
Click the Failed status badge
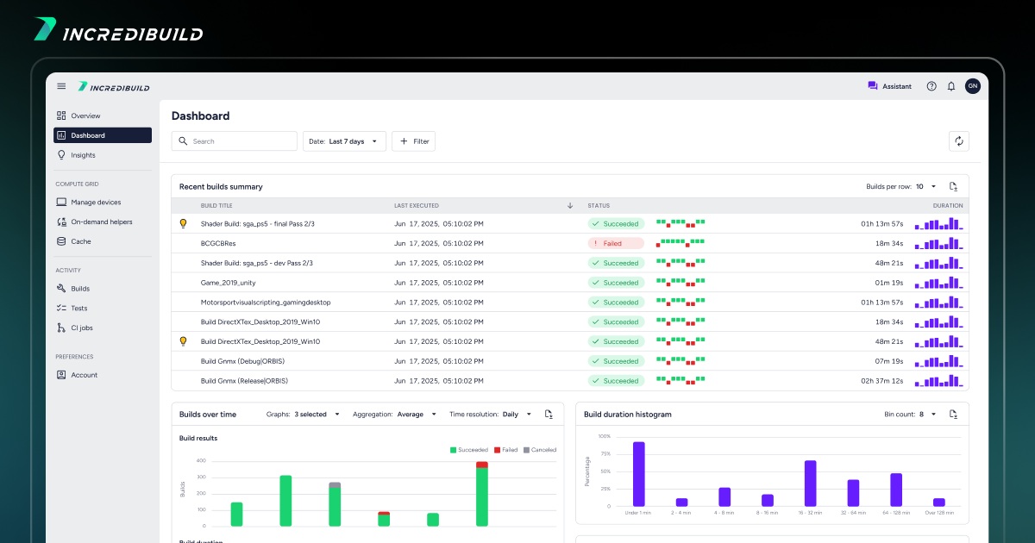616,243
